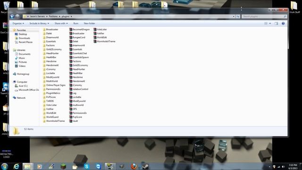The height and width of the screenshot is (170, 302).
Task: Open Pictures library in navigation pane
Action: coord(23,62)
